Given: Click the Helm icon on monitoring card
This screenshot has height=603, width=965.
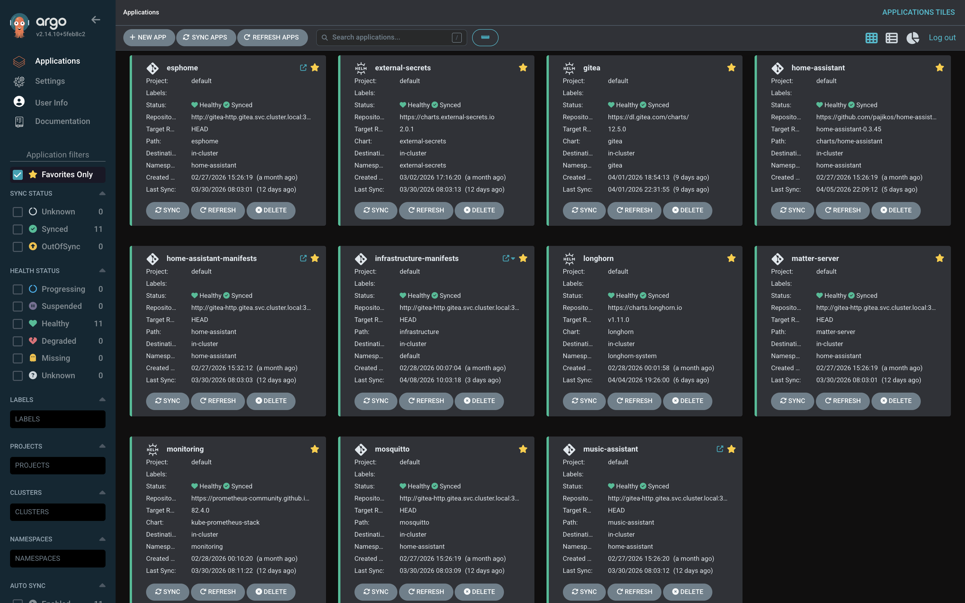Looking at the screenshot, I should point(152,450).
